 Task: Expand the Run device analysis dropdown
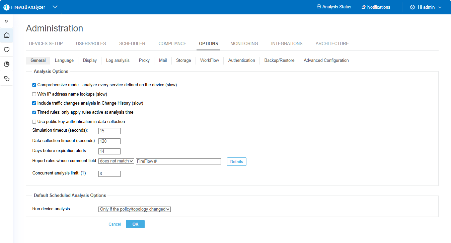tap(135, 209)
